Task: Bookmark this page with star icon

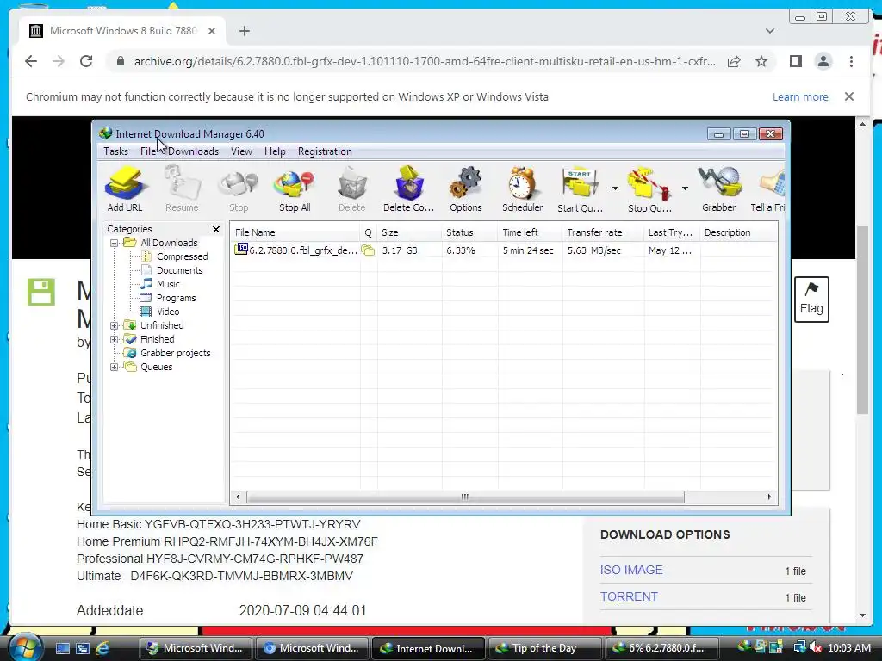Action: point(761,61)
